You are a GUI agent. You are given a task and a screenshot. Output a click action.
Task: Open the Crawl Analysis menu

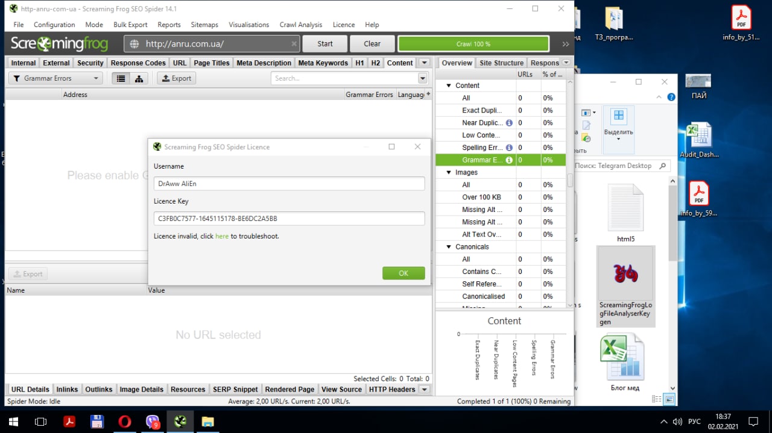click(x=300, y=25)
